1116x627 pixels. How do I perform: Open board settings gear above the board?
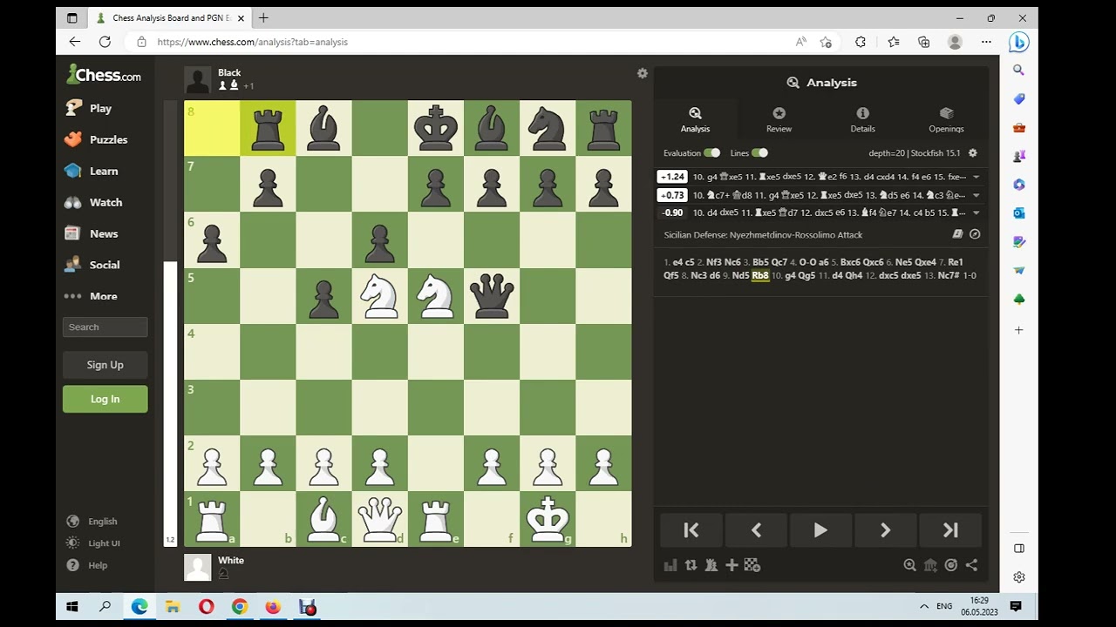(x=643, y=74)
